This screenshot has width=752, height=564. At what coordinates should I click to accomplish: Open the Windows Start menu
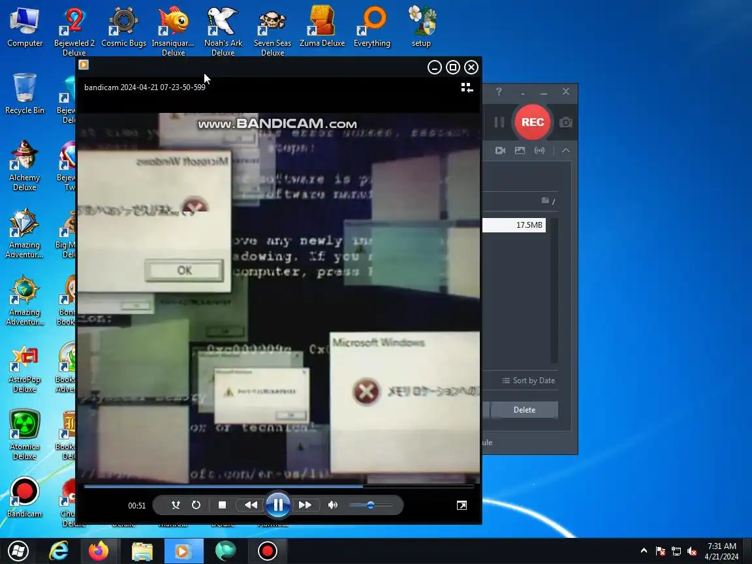click(x=18, y=551)
